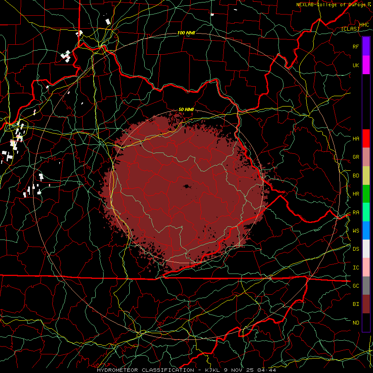Click the black radar site dot at center
This screenshot has height=373, width=373.
click(186, 186)
